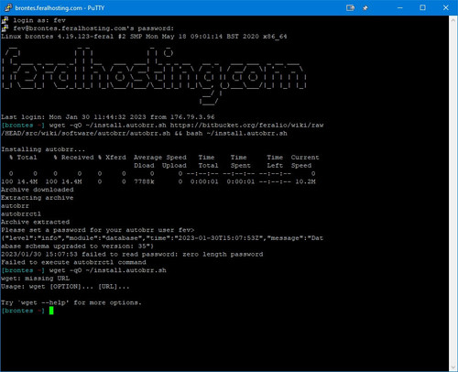Click the 'failed to read password' line
This screenshot has height=372, width=458.
click(132, 254)
